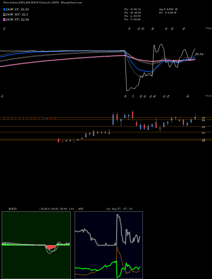This screenshot has width=212, height=279.
Task: Click the price axis label 25
Action: pos(203,133)
